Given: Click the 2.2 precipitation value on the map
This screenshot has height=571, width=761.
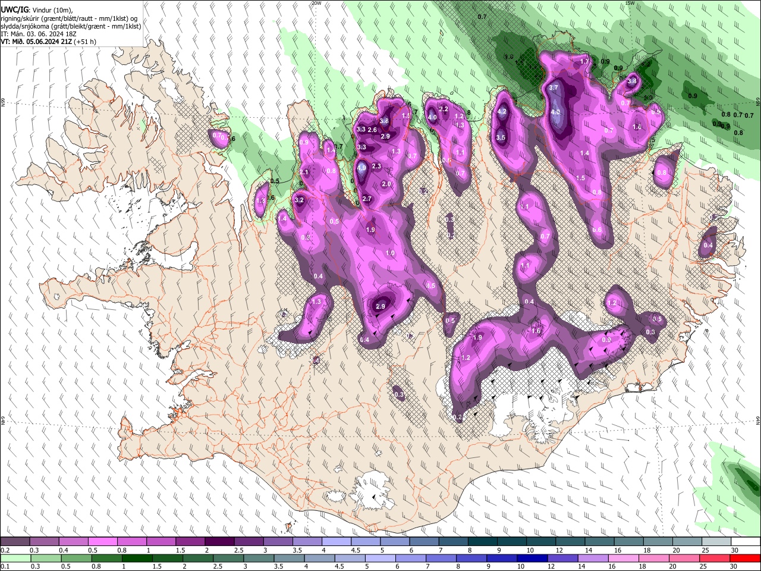Looking at the screenshot, I should (444, 109).
